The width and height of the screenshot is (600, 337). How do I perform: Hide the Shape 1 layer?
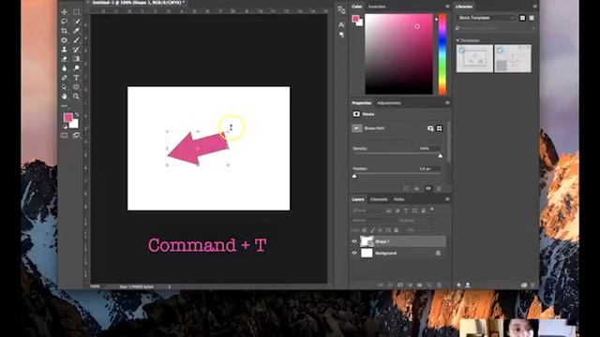pos(354,242)
